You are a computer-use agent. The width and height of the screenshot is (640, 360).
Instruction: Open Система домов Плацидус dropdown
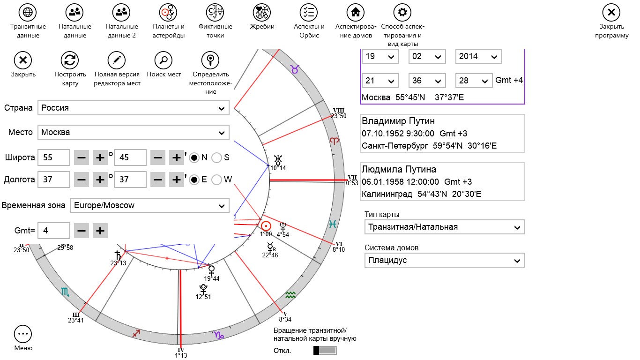click(444, 260)
